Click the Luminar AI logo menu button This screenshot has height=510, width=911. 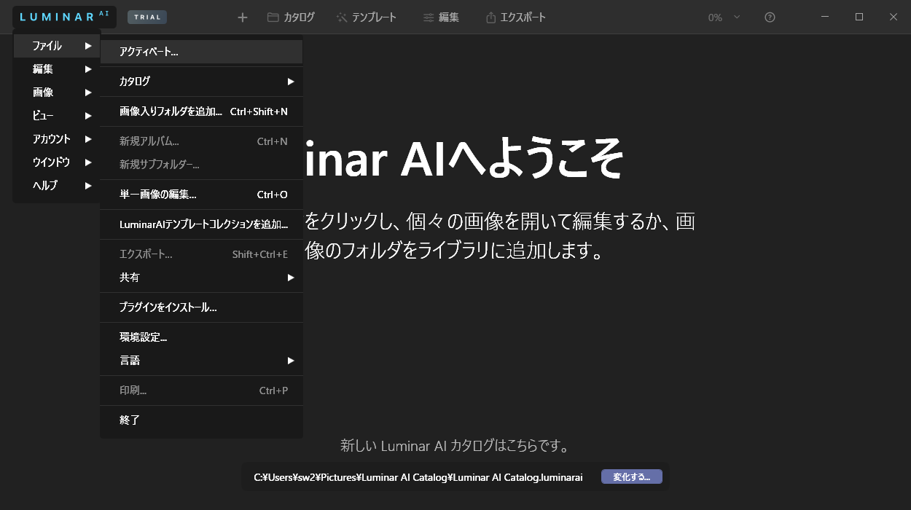[64, 17]
